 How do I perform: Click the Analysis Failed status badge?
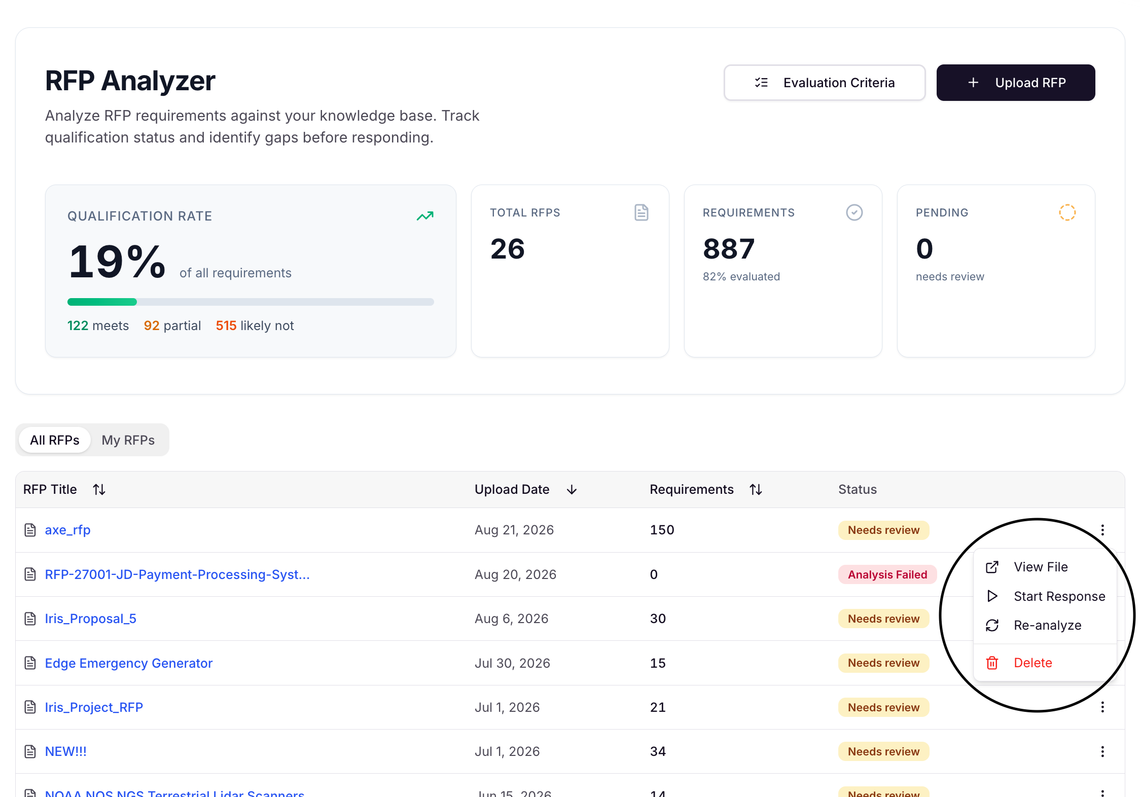tap(887, 574)
